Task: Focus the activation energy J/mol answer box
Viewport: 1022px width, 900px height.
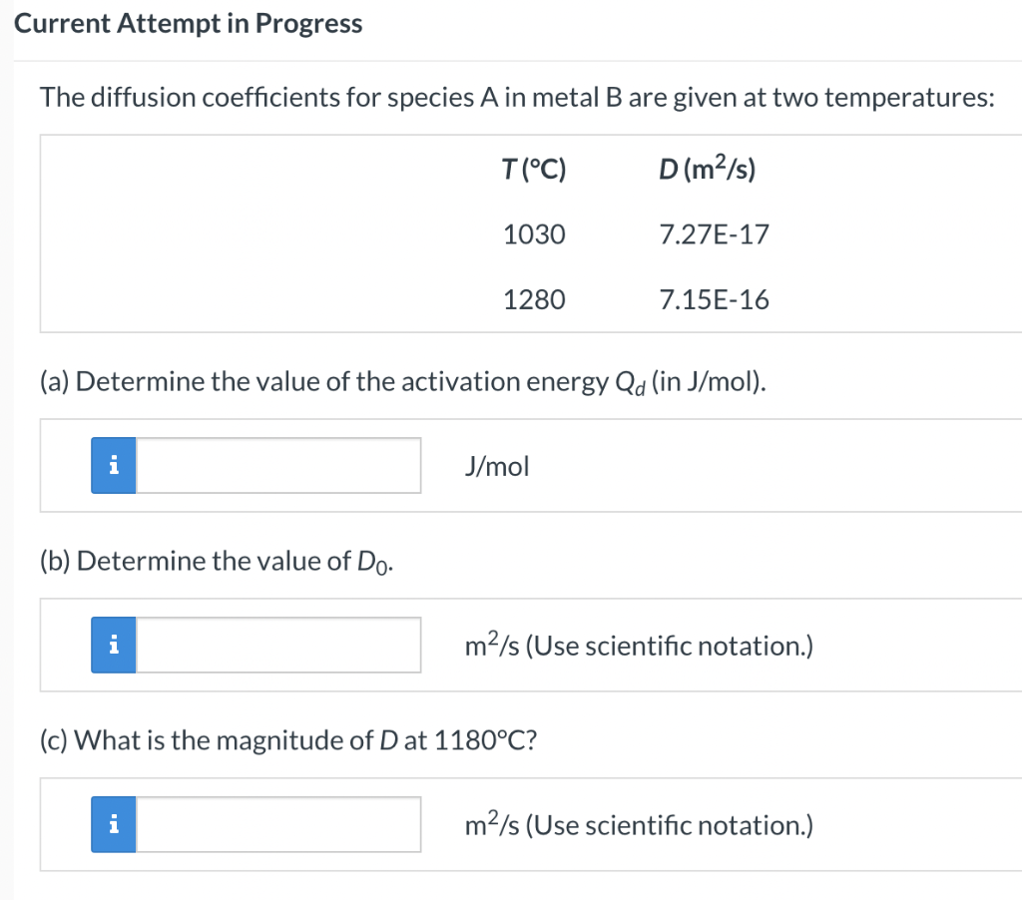Action: [278, 465]
